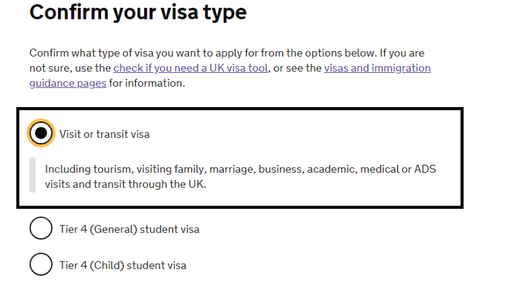This screenshot has width=513, height=281.
Task: Open the visas and immigration link text
Action: (x=377, y=68)
